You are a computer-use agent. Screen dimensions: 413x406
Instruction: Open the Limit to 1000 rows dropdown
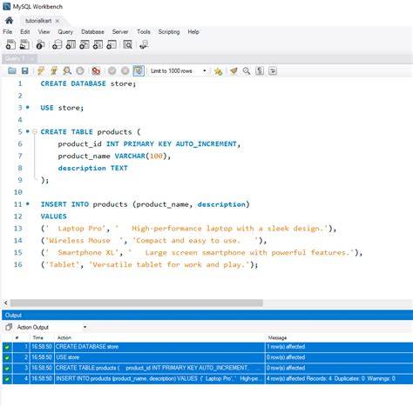point(179,71)
